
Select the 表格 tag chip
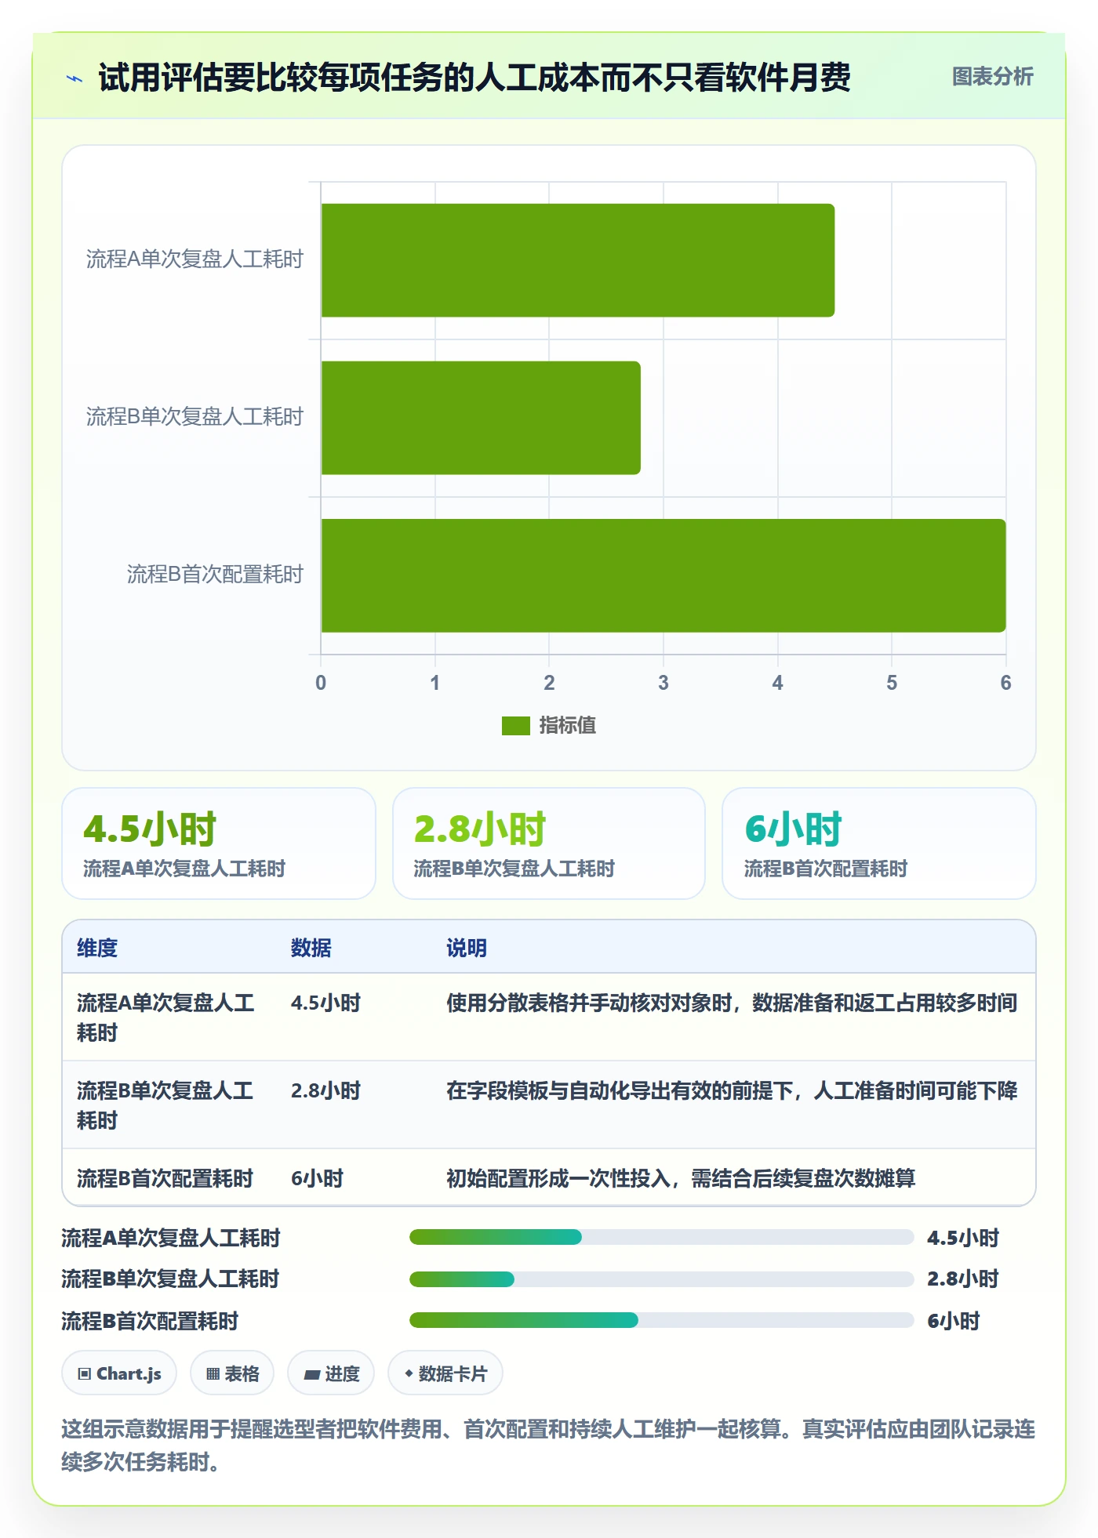point(232,1373)
